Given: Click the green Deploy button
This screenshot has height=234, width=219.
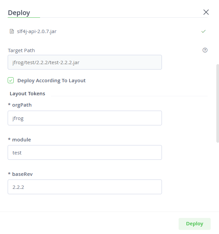Looking at the screenshot, I should click(x=195, y=224).
